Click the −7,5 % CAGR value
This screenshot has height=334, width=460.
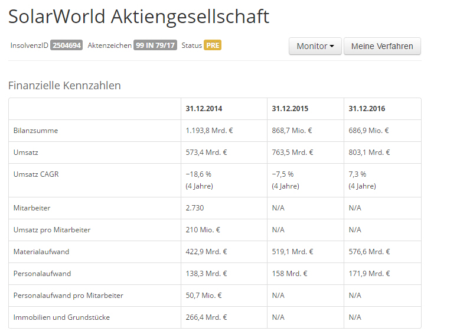282,174
